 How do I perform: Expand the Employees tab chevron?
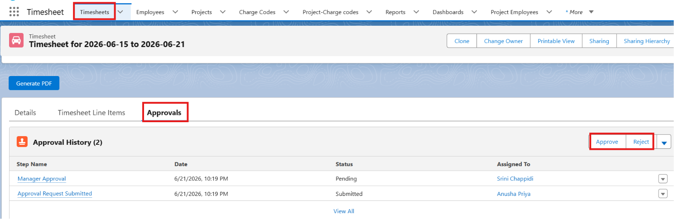coord(176,12)
